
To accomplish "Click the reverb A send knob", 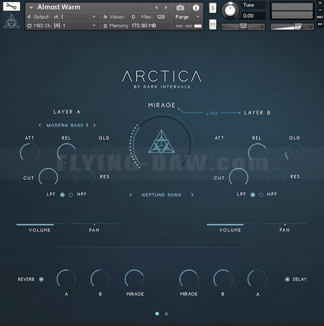I will coord(66,279).
